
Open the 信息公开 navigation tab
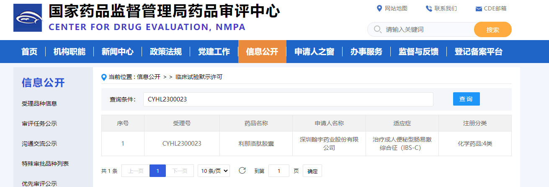[262, 52]
